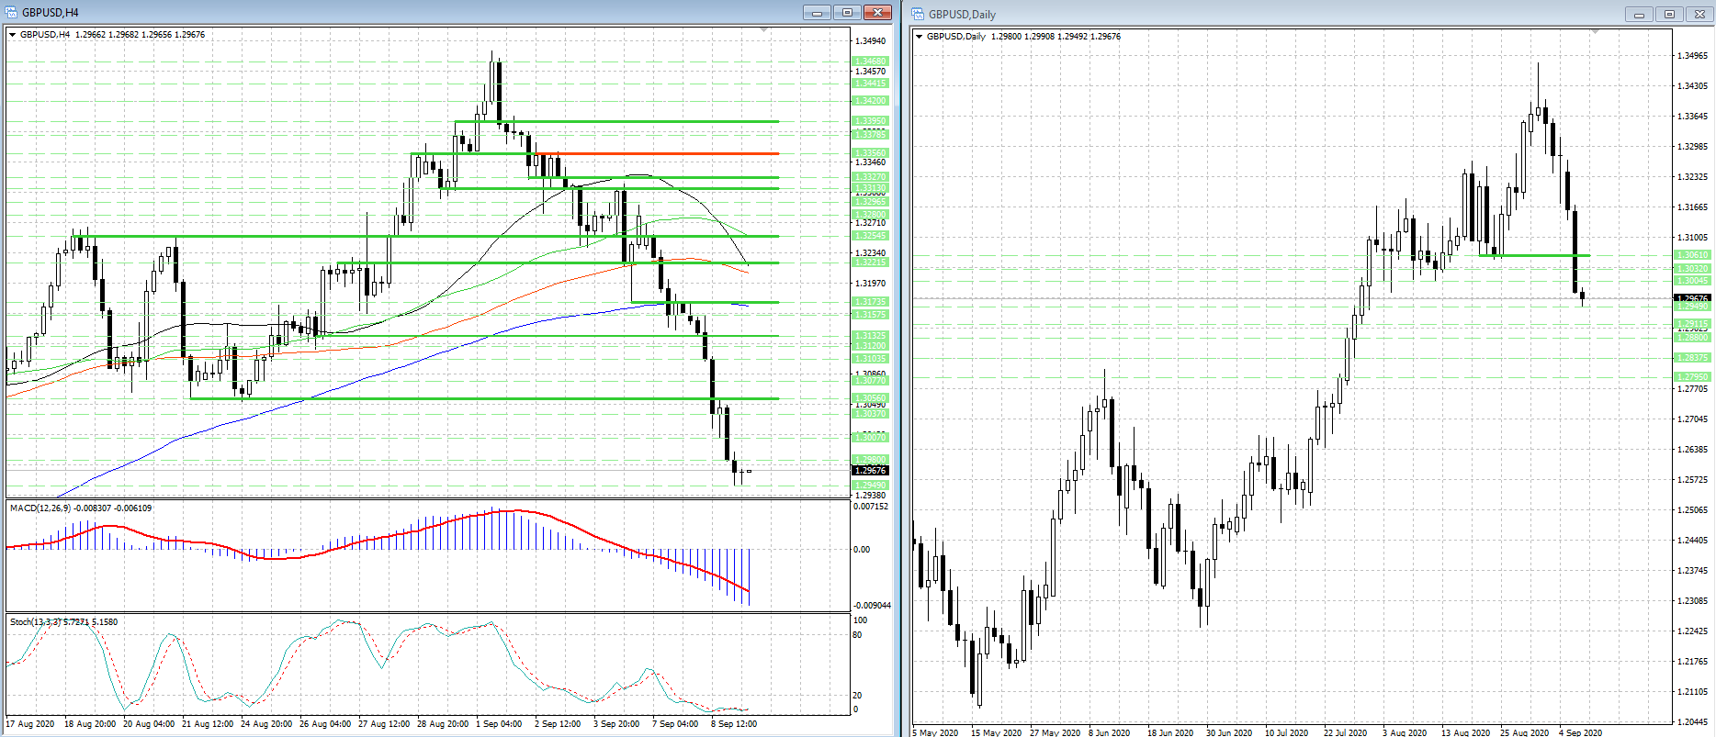Image resolution: width=1716 pixels, height=737 pixels.
Task: Open the dropdown arrow beside GBPUSD,Daily label
Action: (x=920, y=37)
